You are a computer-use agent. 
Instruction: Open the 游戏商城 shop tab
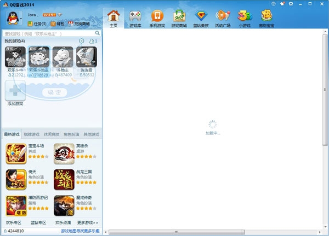pos(179,19)
